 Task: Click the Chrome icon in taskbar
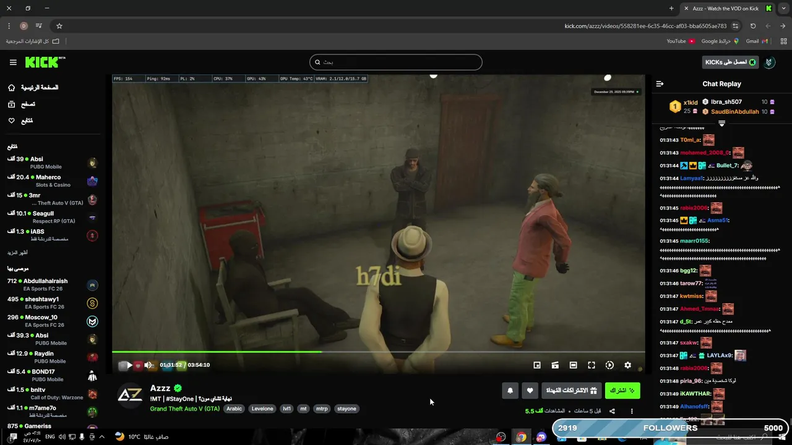(x=521, y=437)
